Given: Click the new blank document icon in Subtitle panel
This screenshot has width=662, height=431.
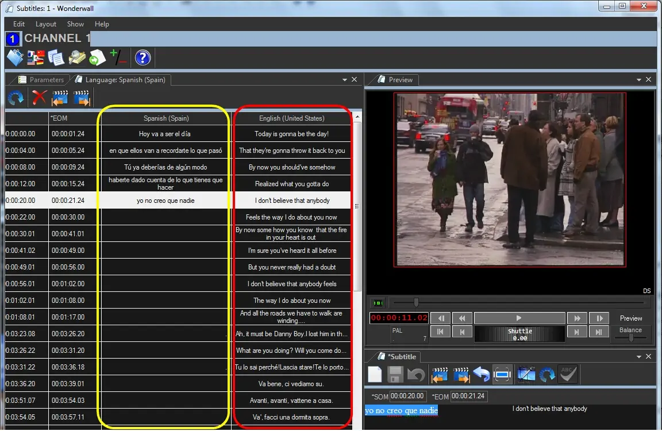Looking at the screenshot, I should click(x=375, y=375).
